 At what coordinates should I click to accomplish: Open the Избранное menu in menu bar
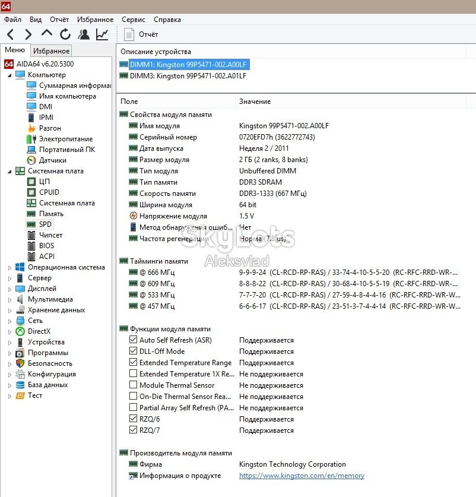pyautogui.click(x=95, y=20)
